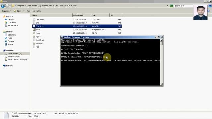The width and height of the screenshot is (212, 119).
Task: Click the help icon beside the webcam thumbnail
Action: tap(209, 11)
